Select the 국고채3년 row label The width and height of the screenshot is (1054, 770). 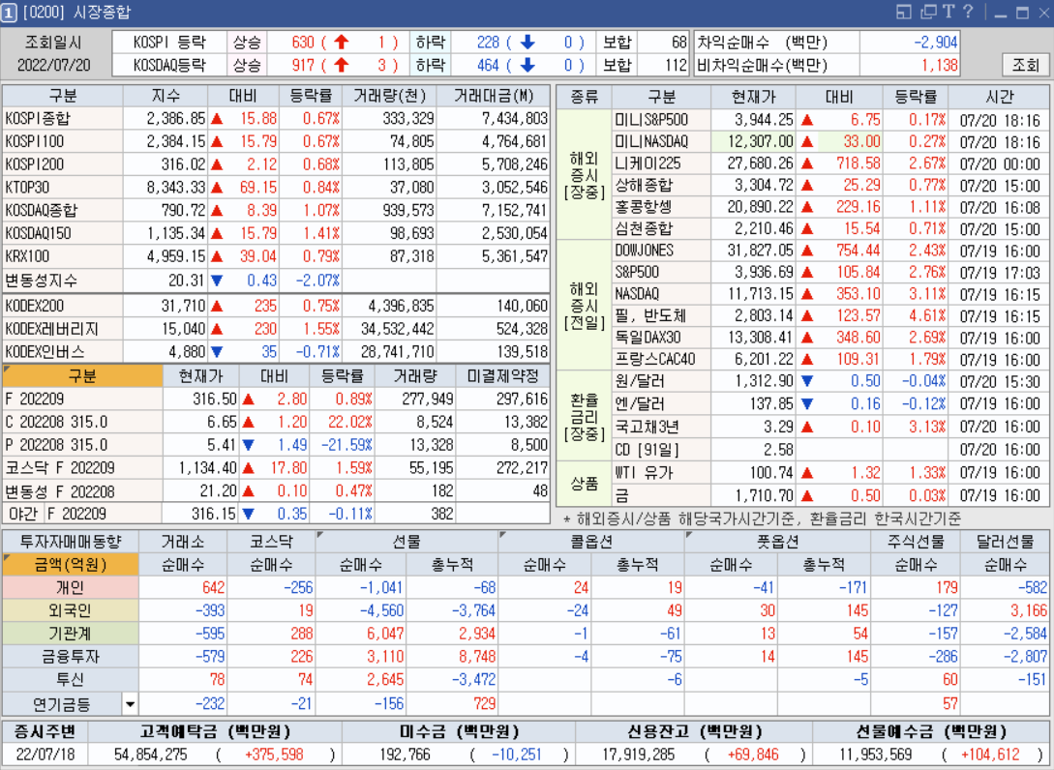661,427
